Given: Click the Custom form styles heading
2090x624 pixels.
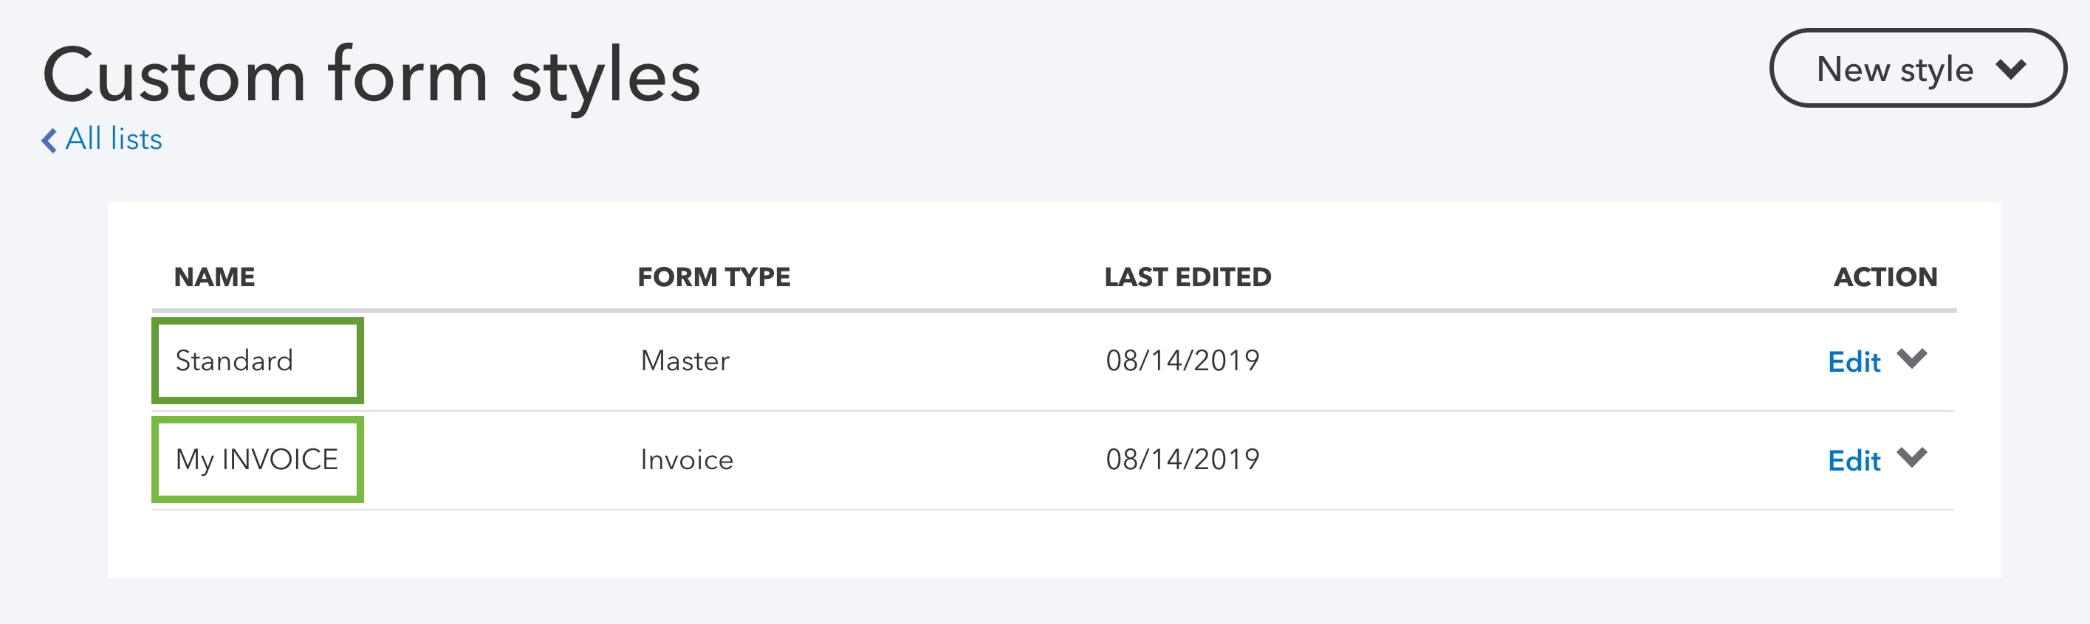Looking at the screenshot, I should point(371,75).
